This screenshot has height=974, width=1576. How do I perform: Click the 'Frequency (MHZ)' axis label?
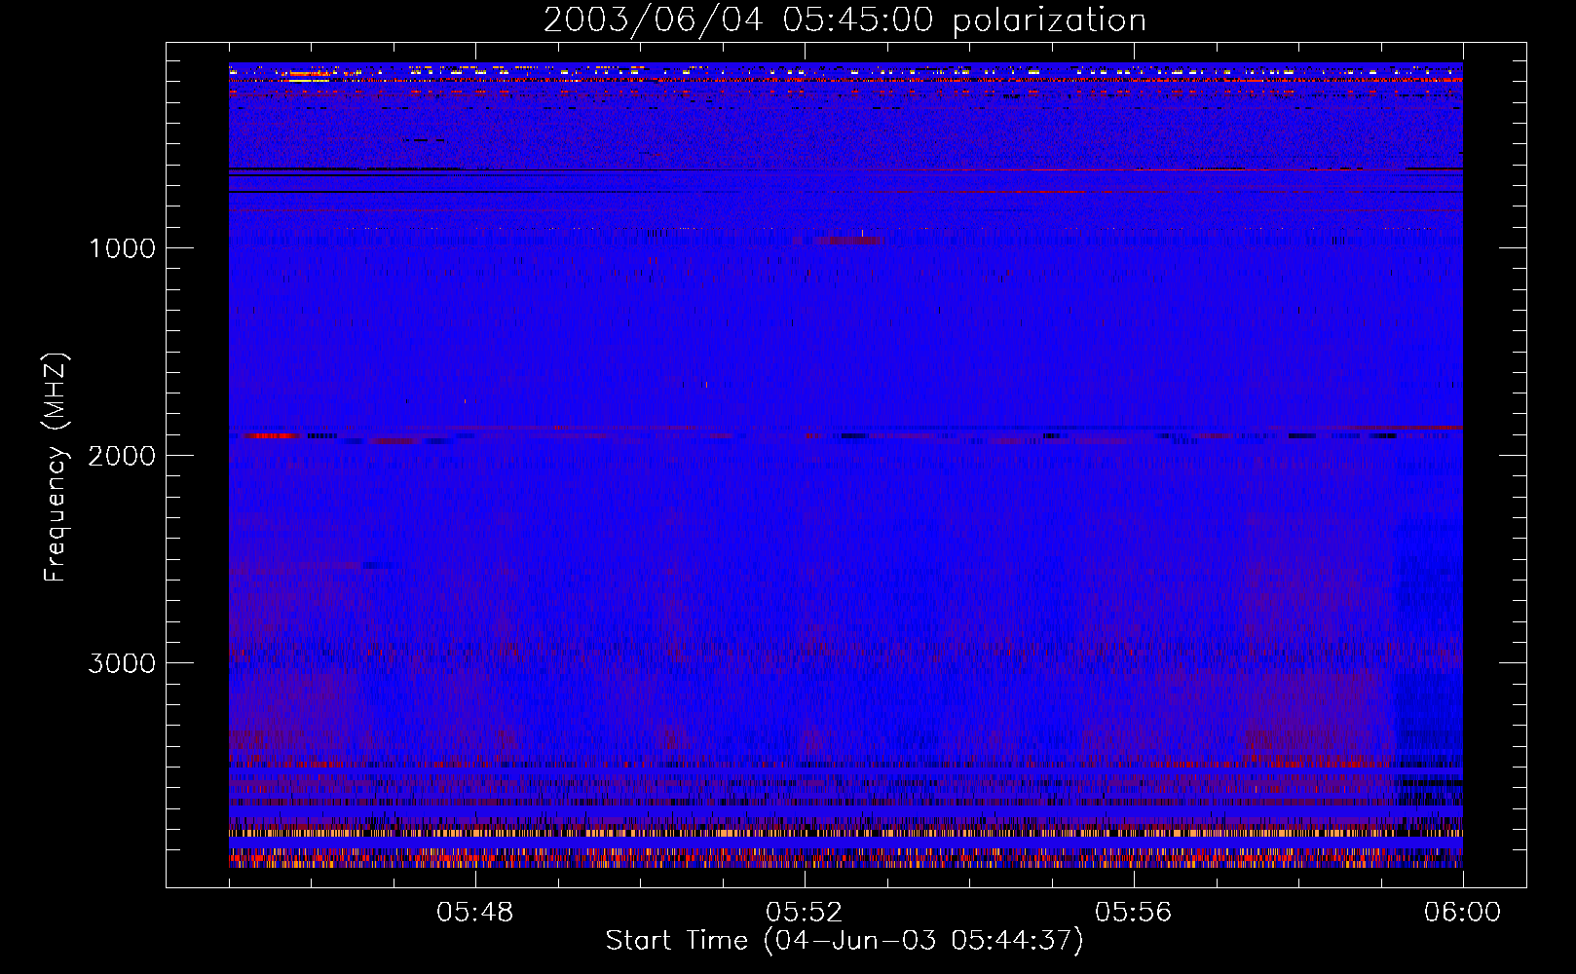pyautogui.click(x=56, y=468)
